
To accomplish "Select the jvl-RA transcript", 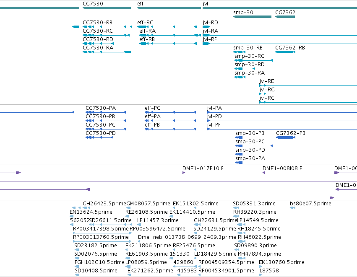I will pos(280,35).
